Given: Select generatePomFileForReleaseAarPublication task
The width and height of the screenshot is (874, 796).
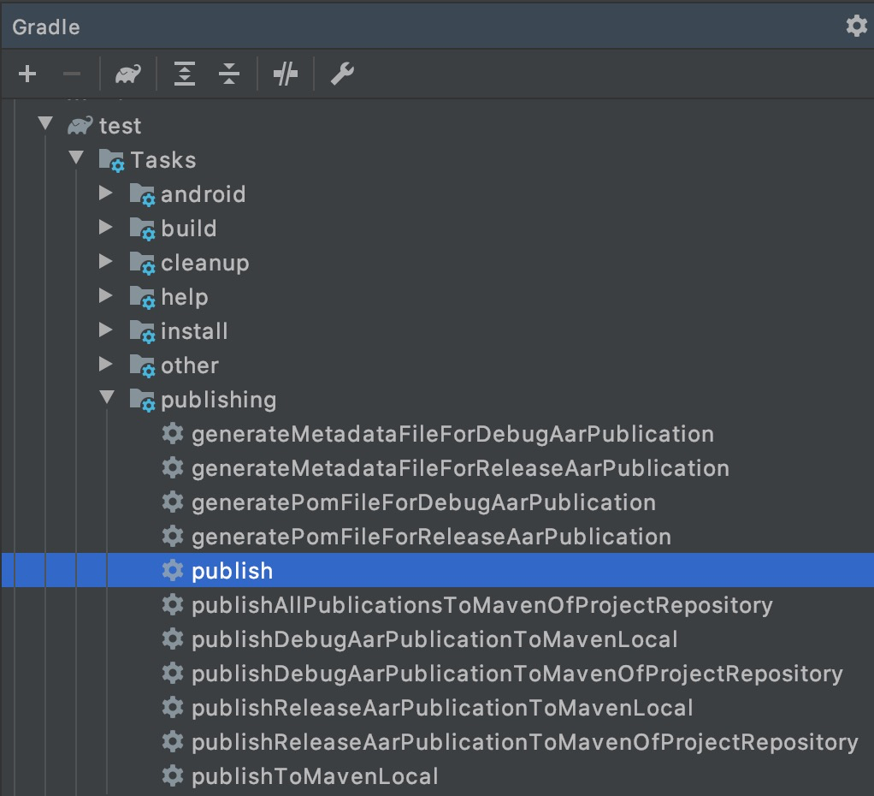Looking at the screenshot, I should [x=431, y=537].
